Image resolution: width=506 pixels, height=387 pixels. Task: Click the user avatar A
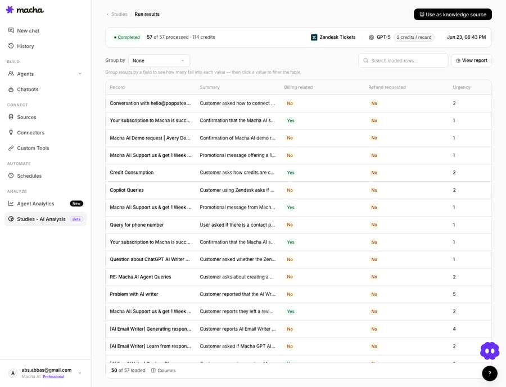coord(13,373)
